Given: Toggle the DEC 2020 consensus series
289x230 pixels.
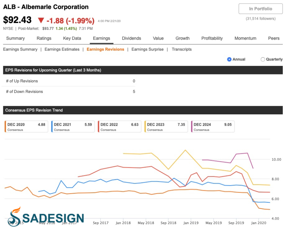Looking at the screenshot, I should coord(26,126).
